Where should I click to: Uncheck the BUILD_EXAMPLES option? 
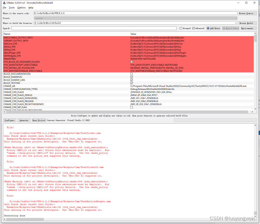point(131,77)
